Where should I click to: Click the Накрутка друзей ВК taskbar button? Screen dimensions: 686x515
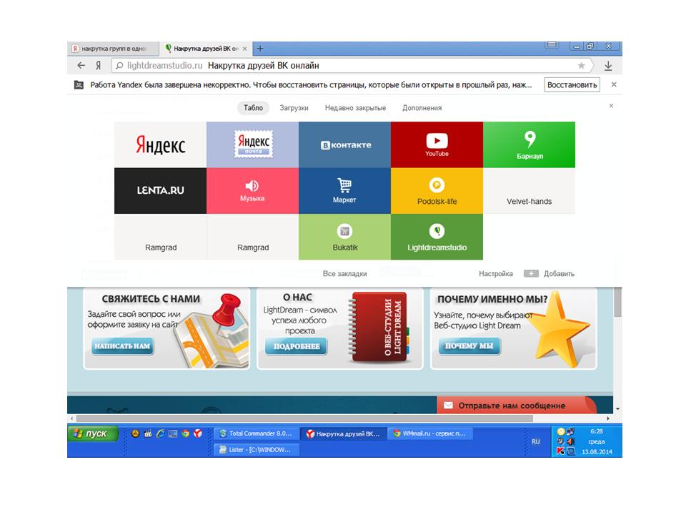(344, 433)
